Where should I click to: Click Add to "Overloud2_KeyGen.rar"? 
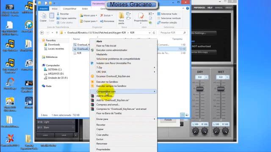pyautogui.click(x=113, y=100)
